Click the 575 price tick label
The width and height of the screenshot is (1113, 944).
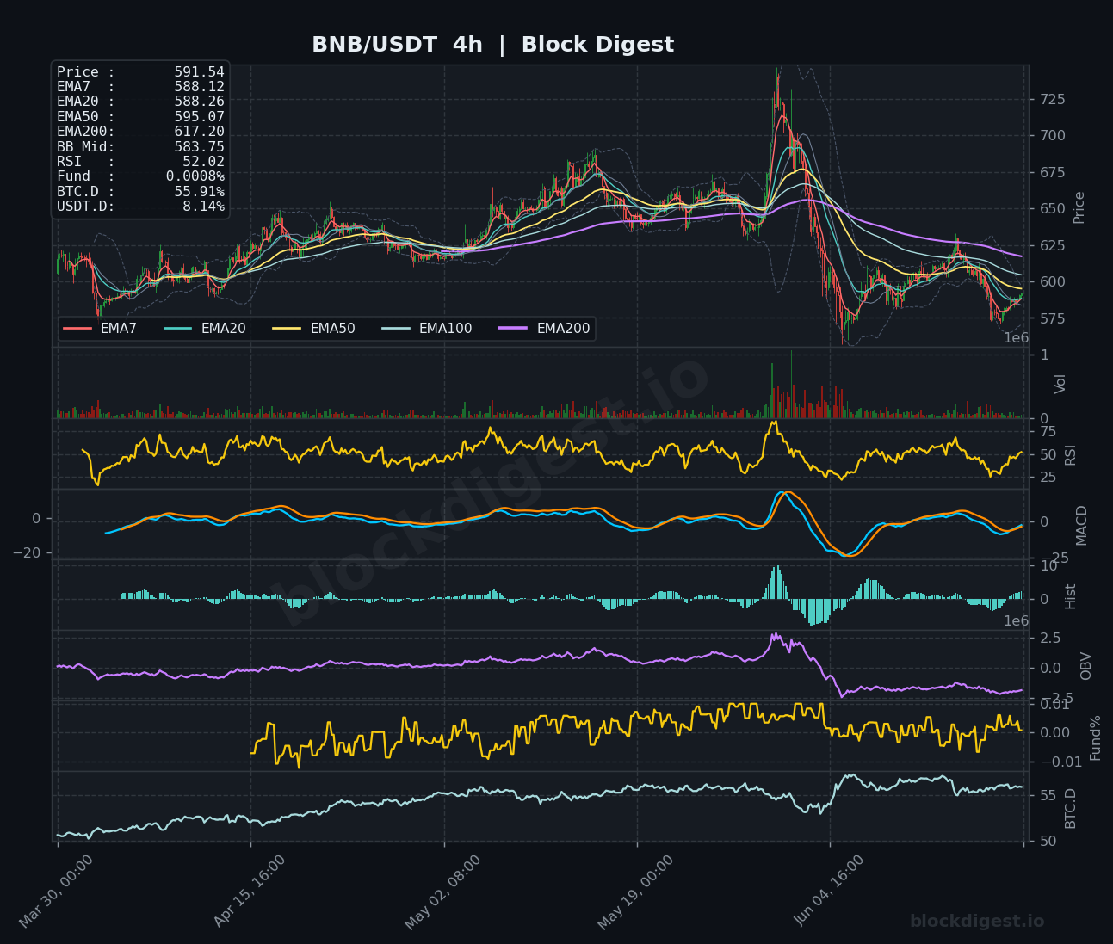(1051, 319)
